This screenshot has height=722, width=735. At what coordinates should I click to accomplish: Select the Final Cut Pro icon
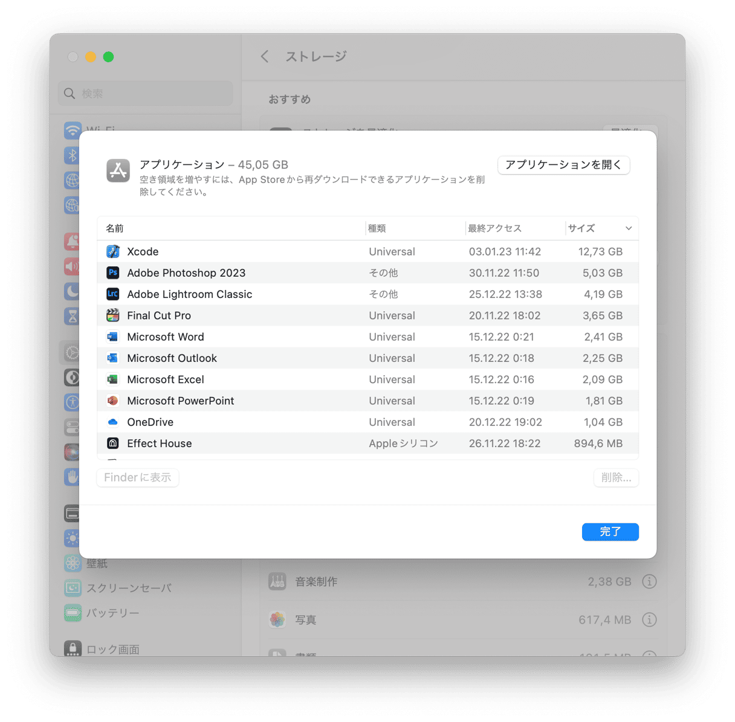[113, 315]
